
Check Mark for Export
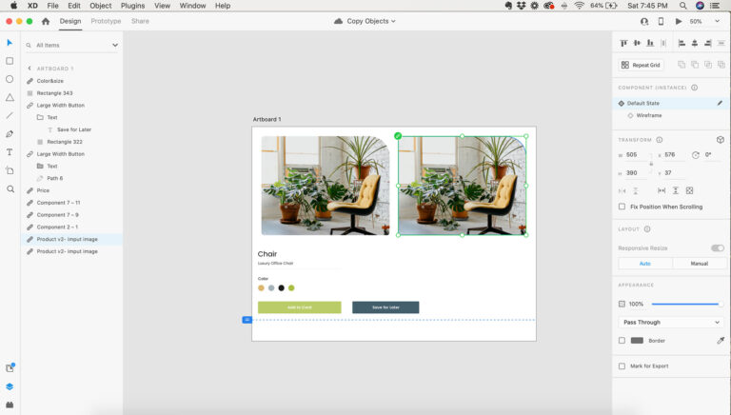click(622, 366)
